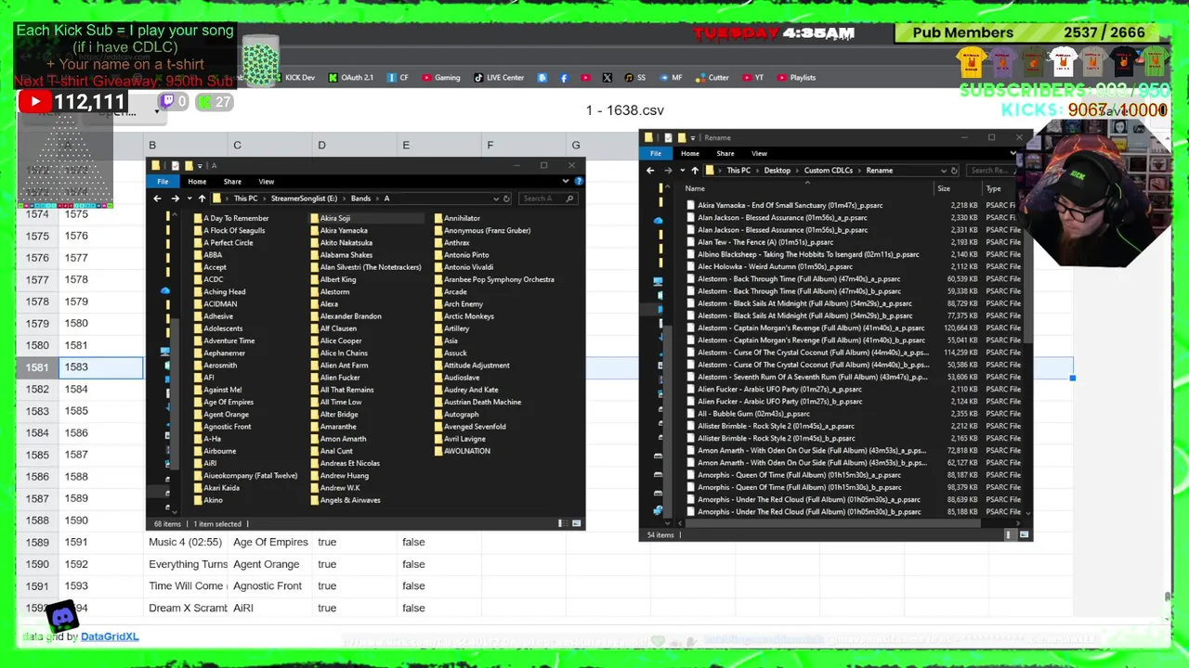Click the DataGridXL link

(x=110, y=636)
